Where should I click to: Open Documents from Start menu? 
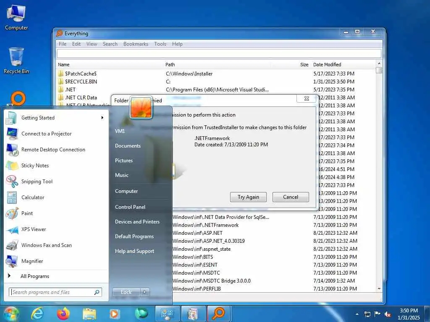pos(128,146)
